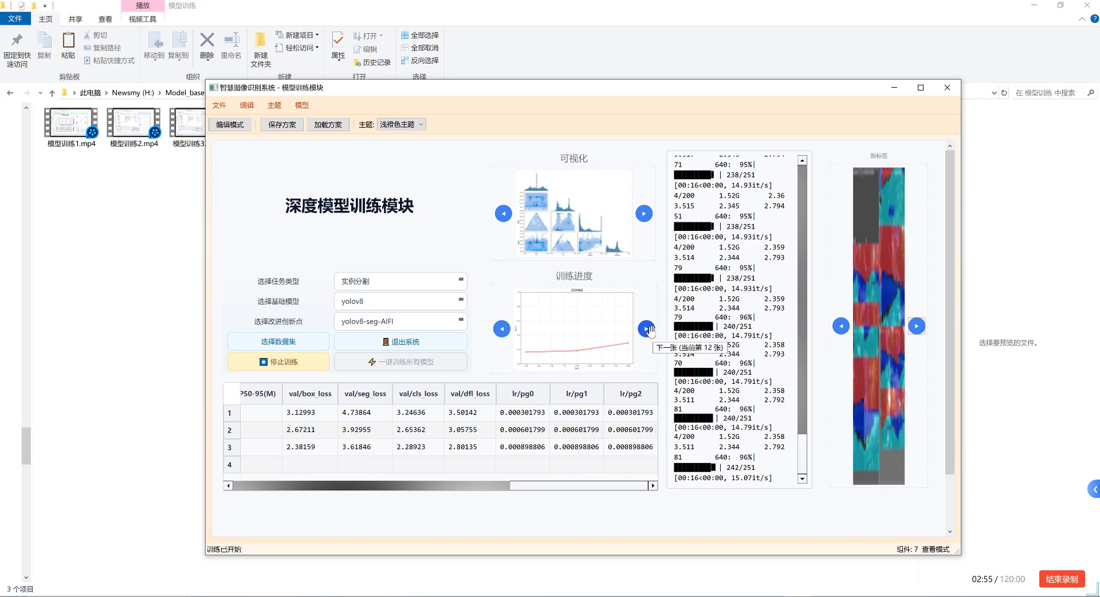Image resolution: width=1100 pixels, height=597 pixels.
Task: Open the 主题 menu
Action: tap(274, 105)
